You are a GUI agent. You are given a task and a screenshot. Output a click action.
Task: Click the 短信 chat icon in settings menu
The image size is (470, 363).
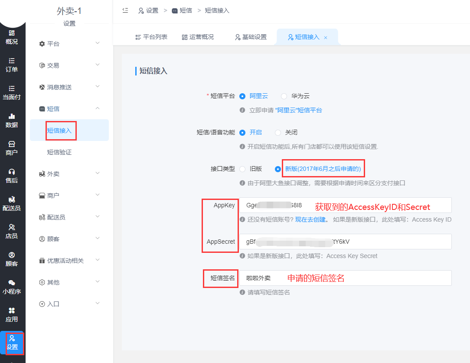pos(42,109)
